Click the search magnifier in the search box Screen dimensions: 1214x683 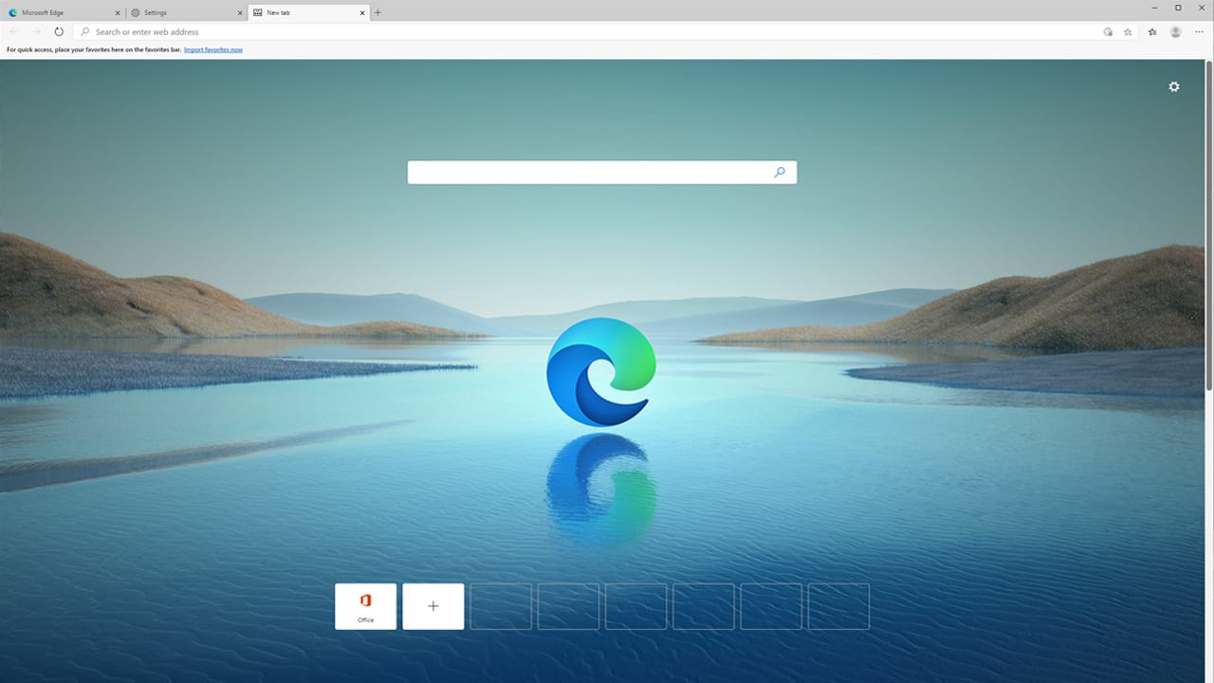tap(779, 172)
